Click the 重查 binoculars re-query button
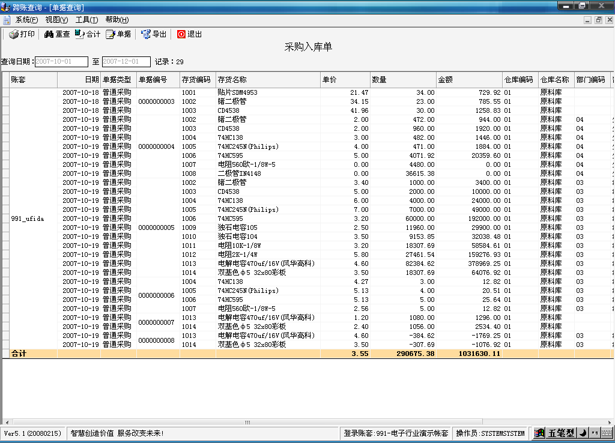This screenshot has height=443, width=615. click(x=57, y=34)
